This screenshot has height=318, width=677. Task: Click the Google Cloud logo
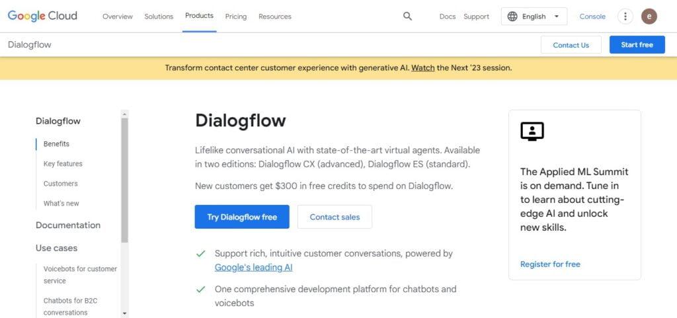(42, 16)
